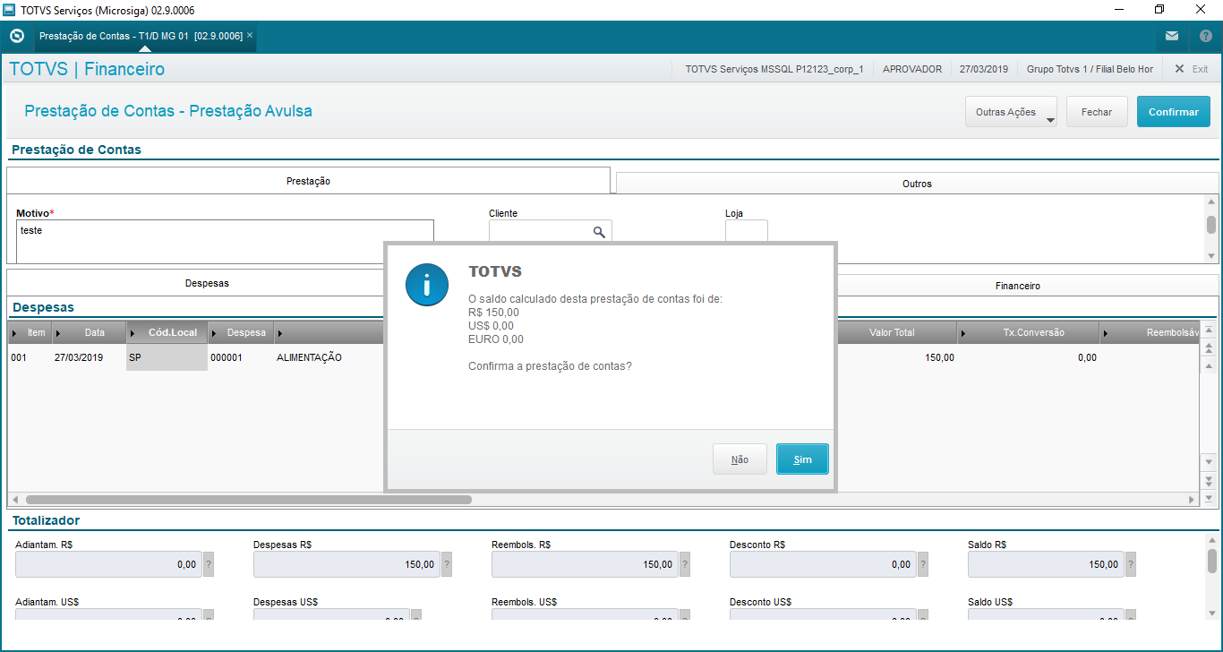Close the Prestação de Contas module tab
Image resolution: width=1223 pixels, height=652 pixels.
(250, 36)
